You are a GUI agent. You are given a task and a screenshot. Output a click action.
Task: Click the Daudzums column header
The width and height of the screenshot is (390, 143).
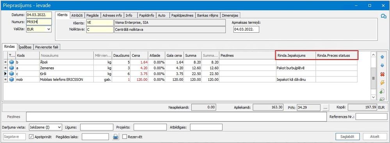(121, 56)
